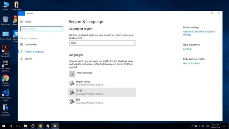Open the India country dropdown
The image size is (229, 129).
pyautogui.click(x=102, y=43)
